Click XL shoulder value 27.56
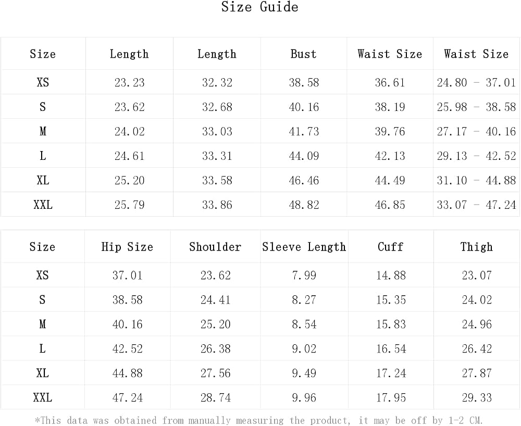This screenshot has height=426, width=521. coord(215,373)
